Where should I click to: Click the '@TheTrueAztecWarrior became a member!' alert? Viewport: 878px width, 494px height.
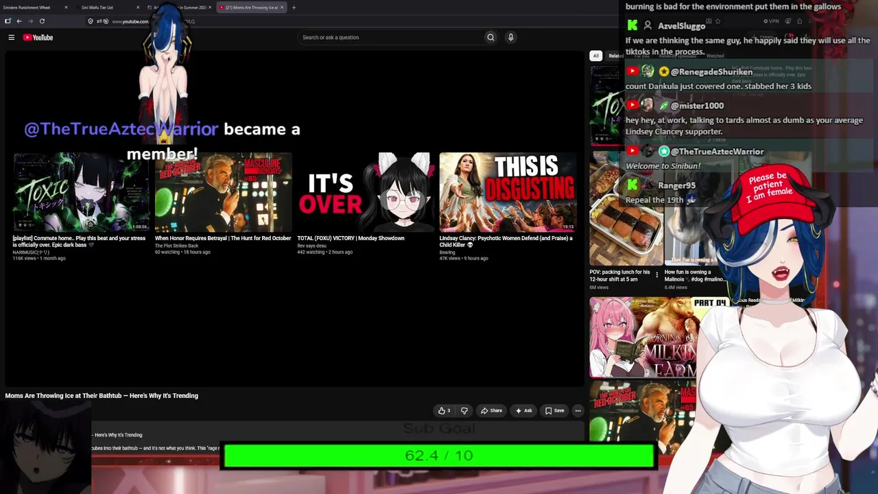click(162, 141)
